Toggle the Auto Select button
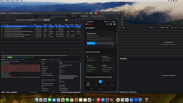Viewport: 183px width, 103px height. tap(14, 92)
